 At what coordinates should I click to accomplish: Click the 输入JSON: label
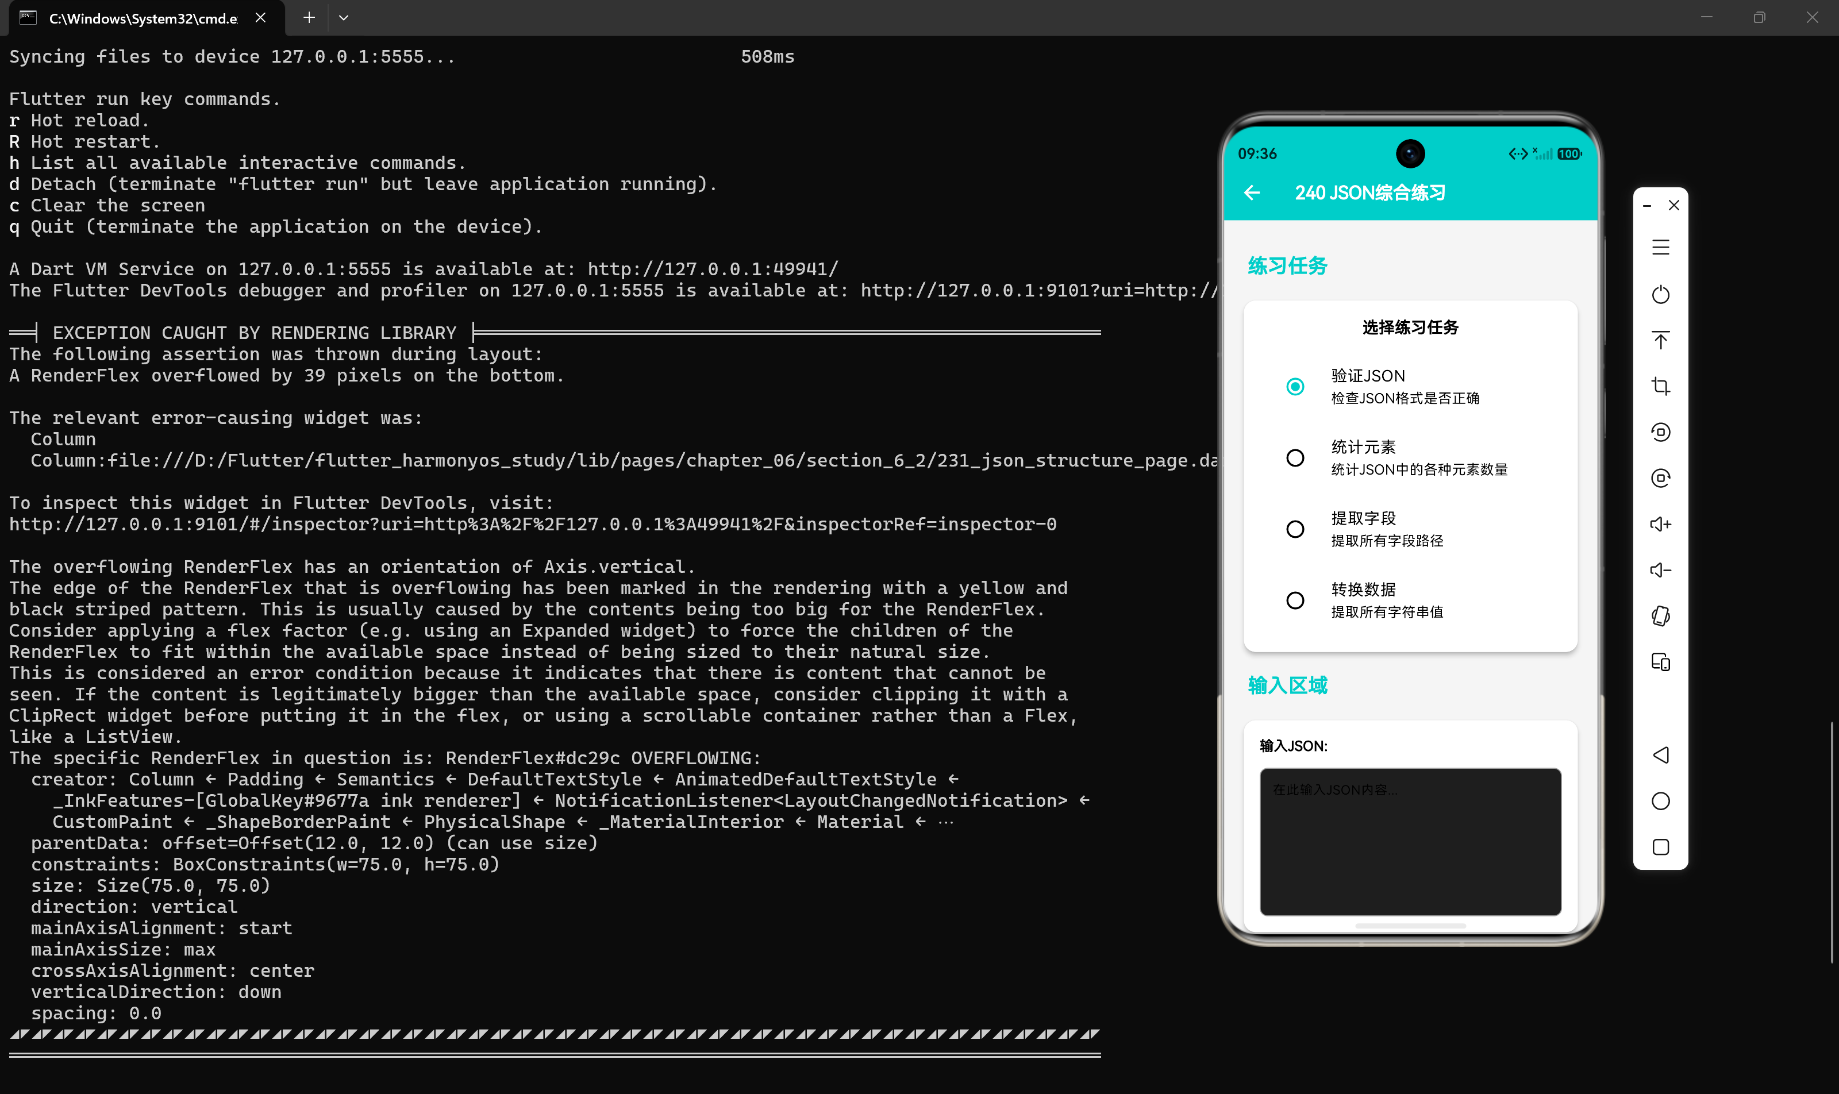coord(1294,746)
